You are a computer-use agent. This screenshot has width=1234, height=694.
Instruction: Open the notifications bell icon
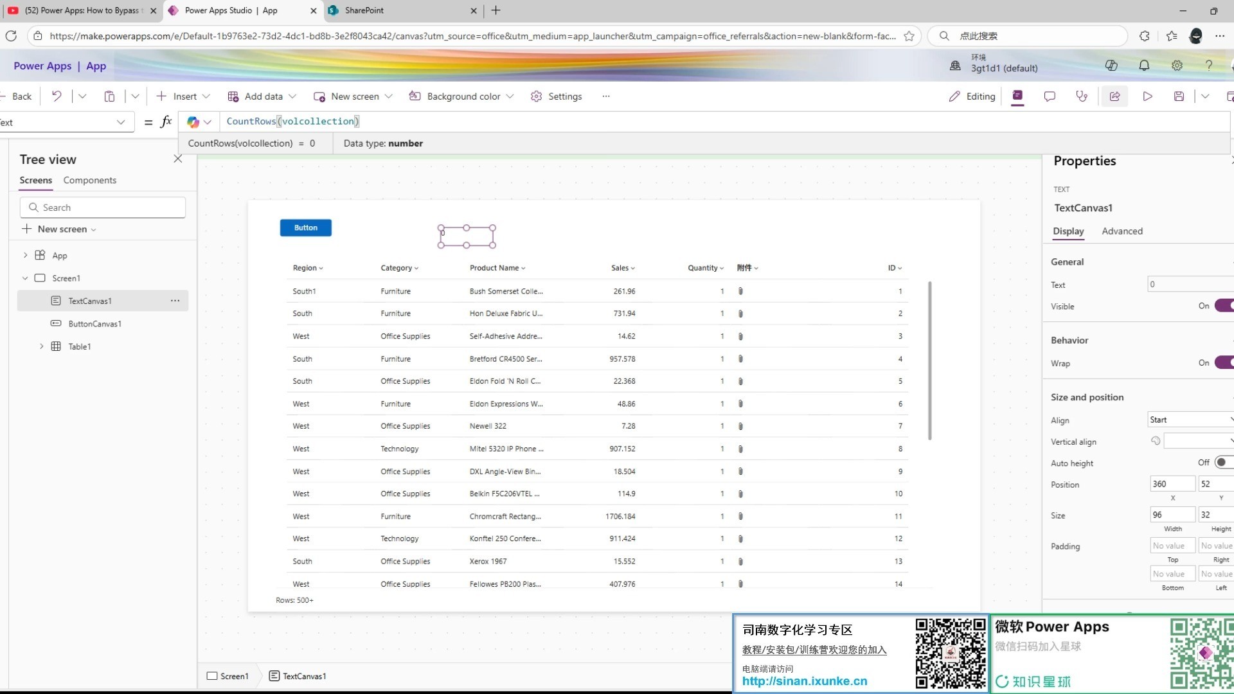[1144, 66]
